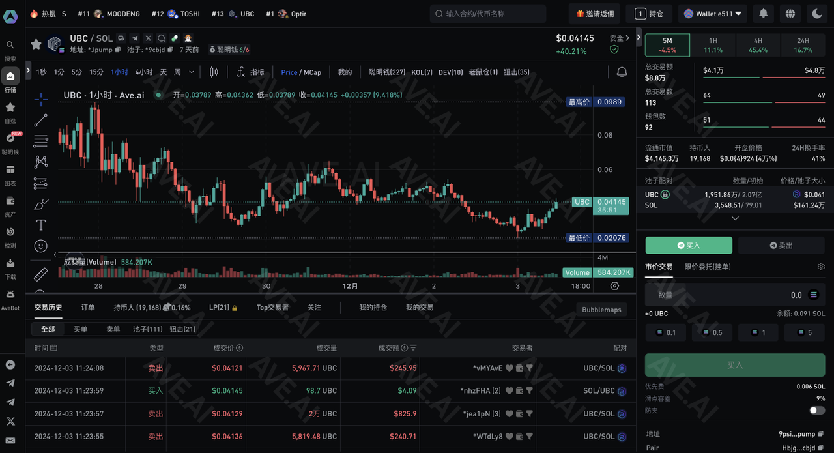Toggle Price / MCap display

coord(301,72)
